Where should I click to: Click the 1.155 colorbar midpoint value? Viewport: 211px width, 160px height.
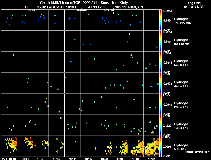(x=167, y=42)
